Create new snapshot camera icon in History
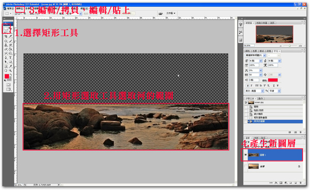310x190 pixels. pos(295,132)
